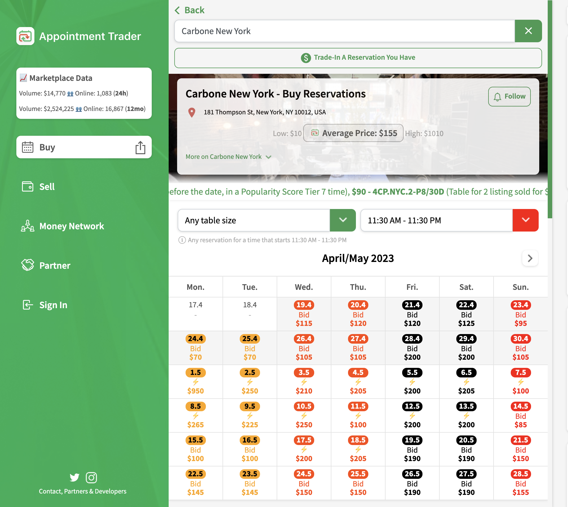Open the Buy menu item
This screenshot has width=568, height=507.
[84, 147]
